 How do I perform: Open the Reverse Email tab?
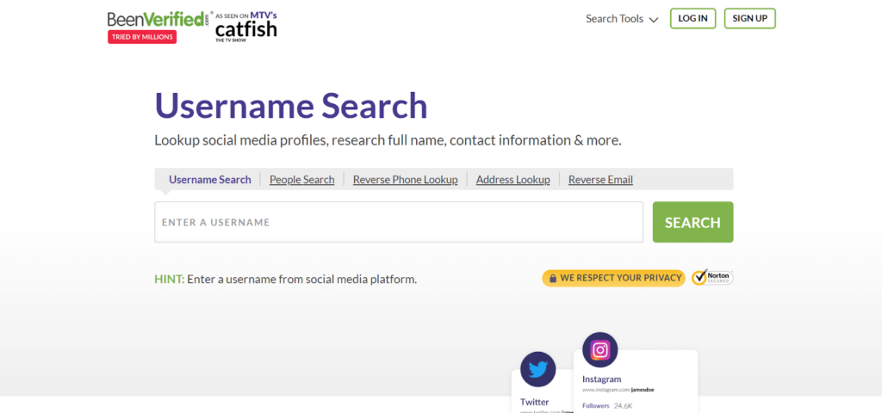coord(600,179)
